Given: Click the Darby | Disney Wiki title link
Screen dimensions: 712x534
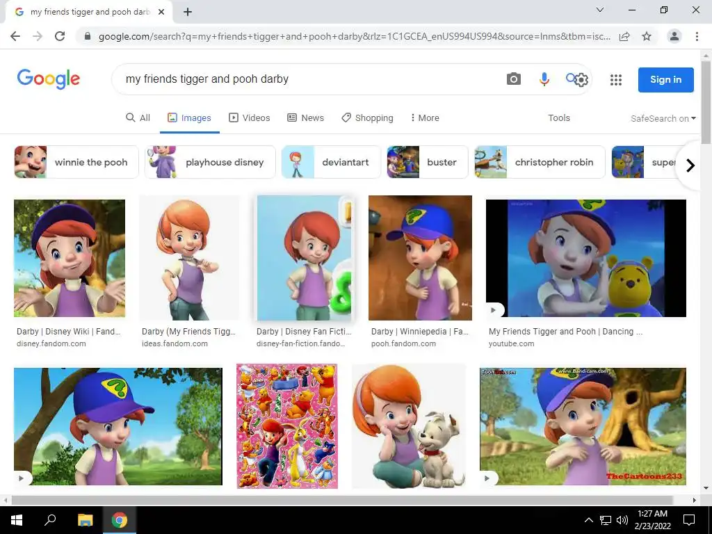Looking at the screenshot, I should (x=69, y=332).
